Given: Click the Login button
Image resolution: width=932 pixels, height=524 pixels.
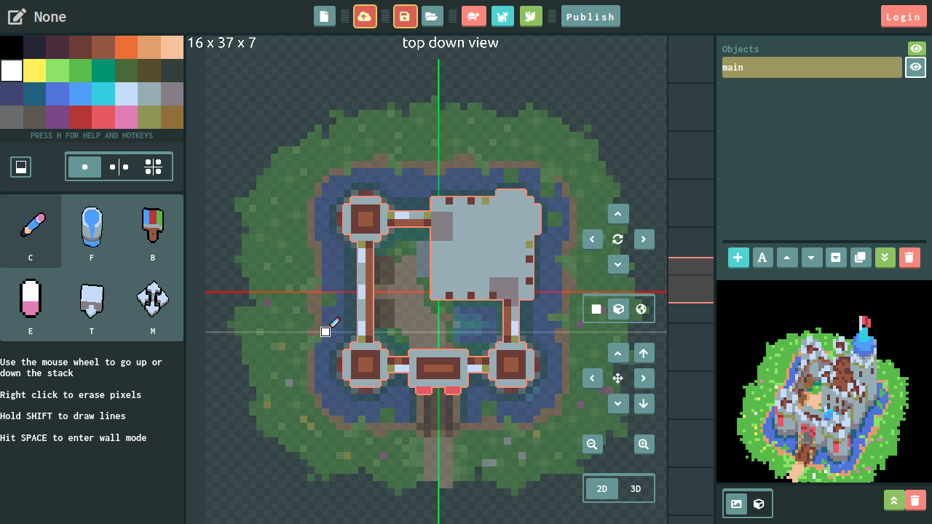Looking at the screenshot, I should (903, 16).
